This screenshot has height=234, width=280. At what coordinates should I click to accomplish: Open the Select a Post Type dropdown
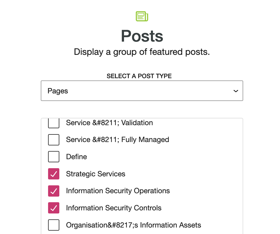tap(142, 91)
